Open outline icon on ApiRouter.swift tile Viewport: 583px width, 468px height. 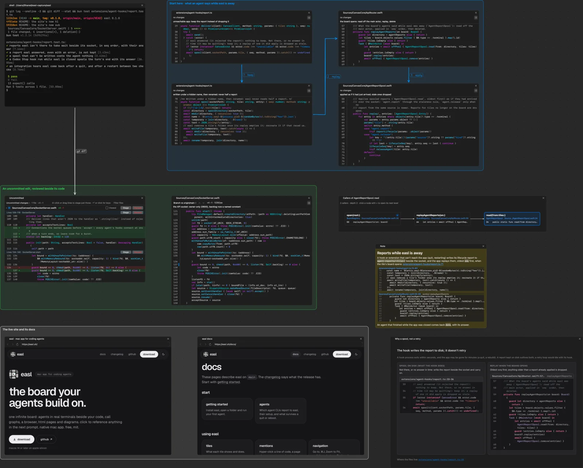tap(476, 17)
